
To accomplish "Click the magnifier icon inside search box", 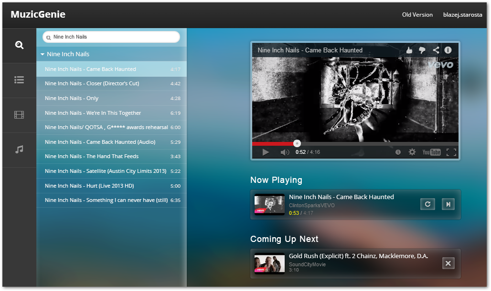I will point(49,38).
